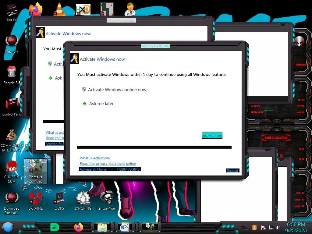Open the Action Center flag tray icon
This screenshot has height=234, width=312.
[x=263, y=228]
